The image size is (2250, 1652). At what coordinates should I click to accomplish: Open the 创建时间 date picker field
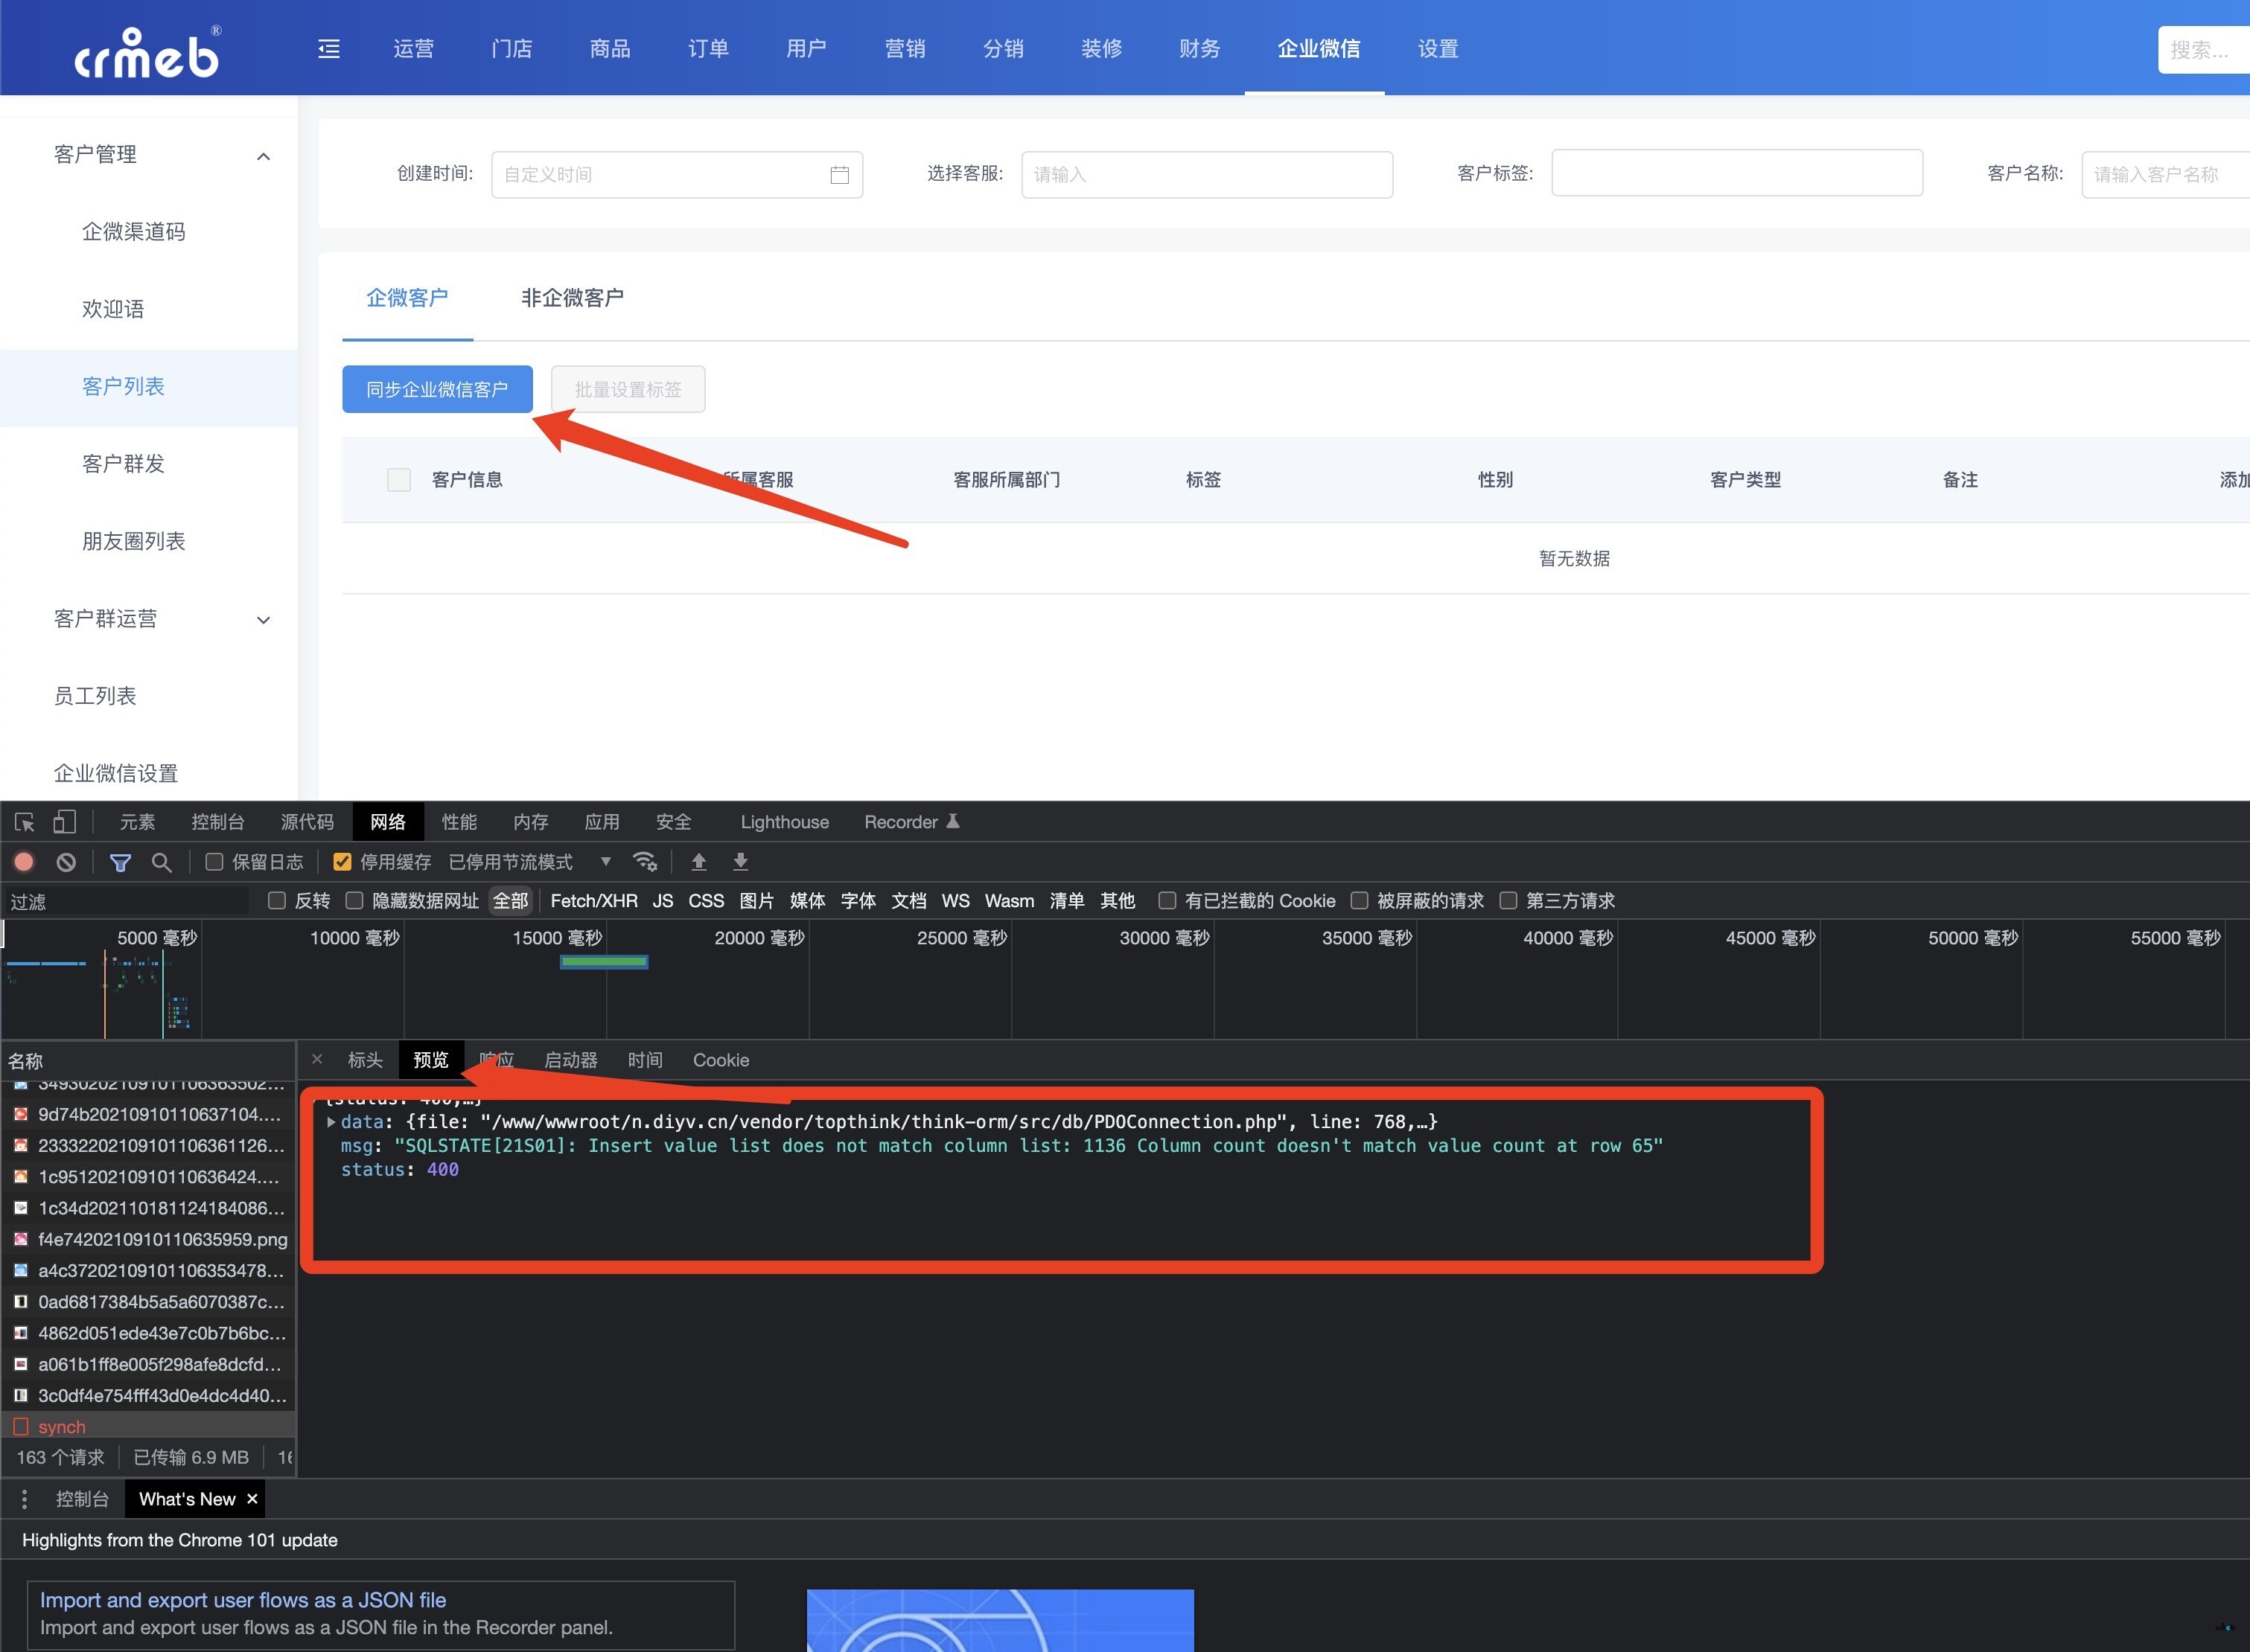(676, 175)
